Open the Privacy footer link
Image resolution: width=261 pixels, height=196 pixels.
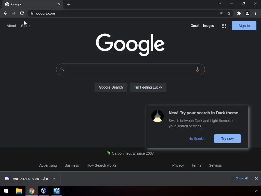178,165
